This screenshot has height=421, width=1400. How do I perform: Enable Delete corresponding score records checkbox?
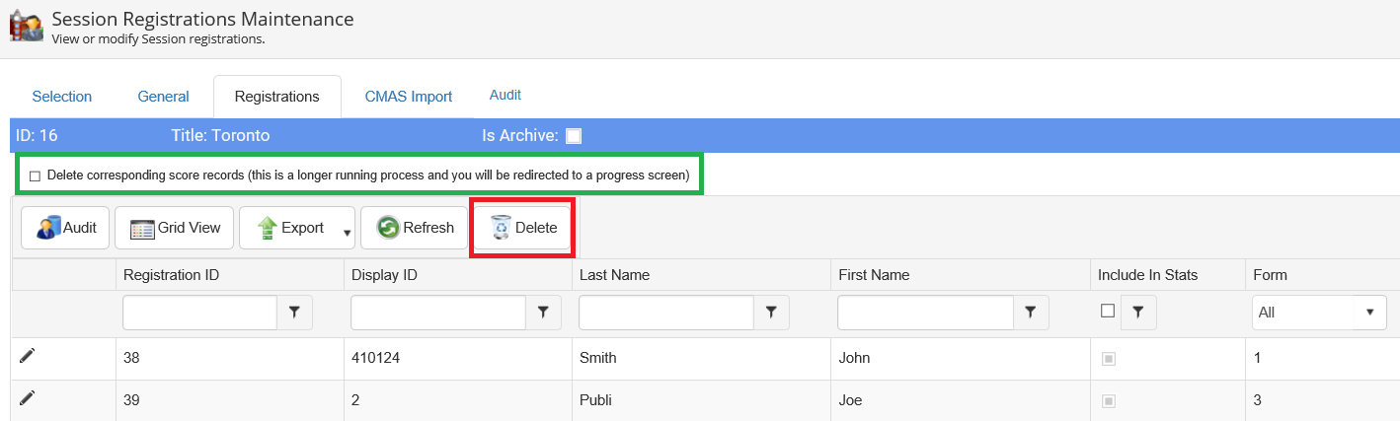(36, 175)
